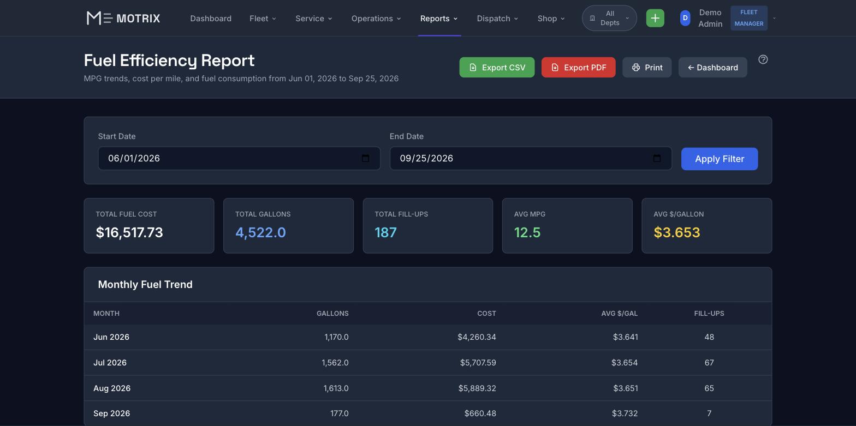Select the Total Fuel Cost value $16,517.73

coord(129,232)
